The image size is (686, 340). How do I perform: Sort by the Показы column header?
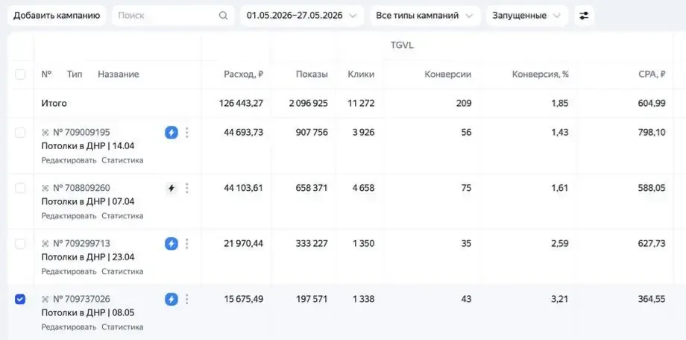click(x=312, y=75)
